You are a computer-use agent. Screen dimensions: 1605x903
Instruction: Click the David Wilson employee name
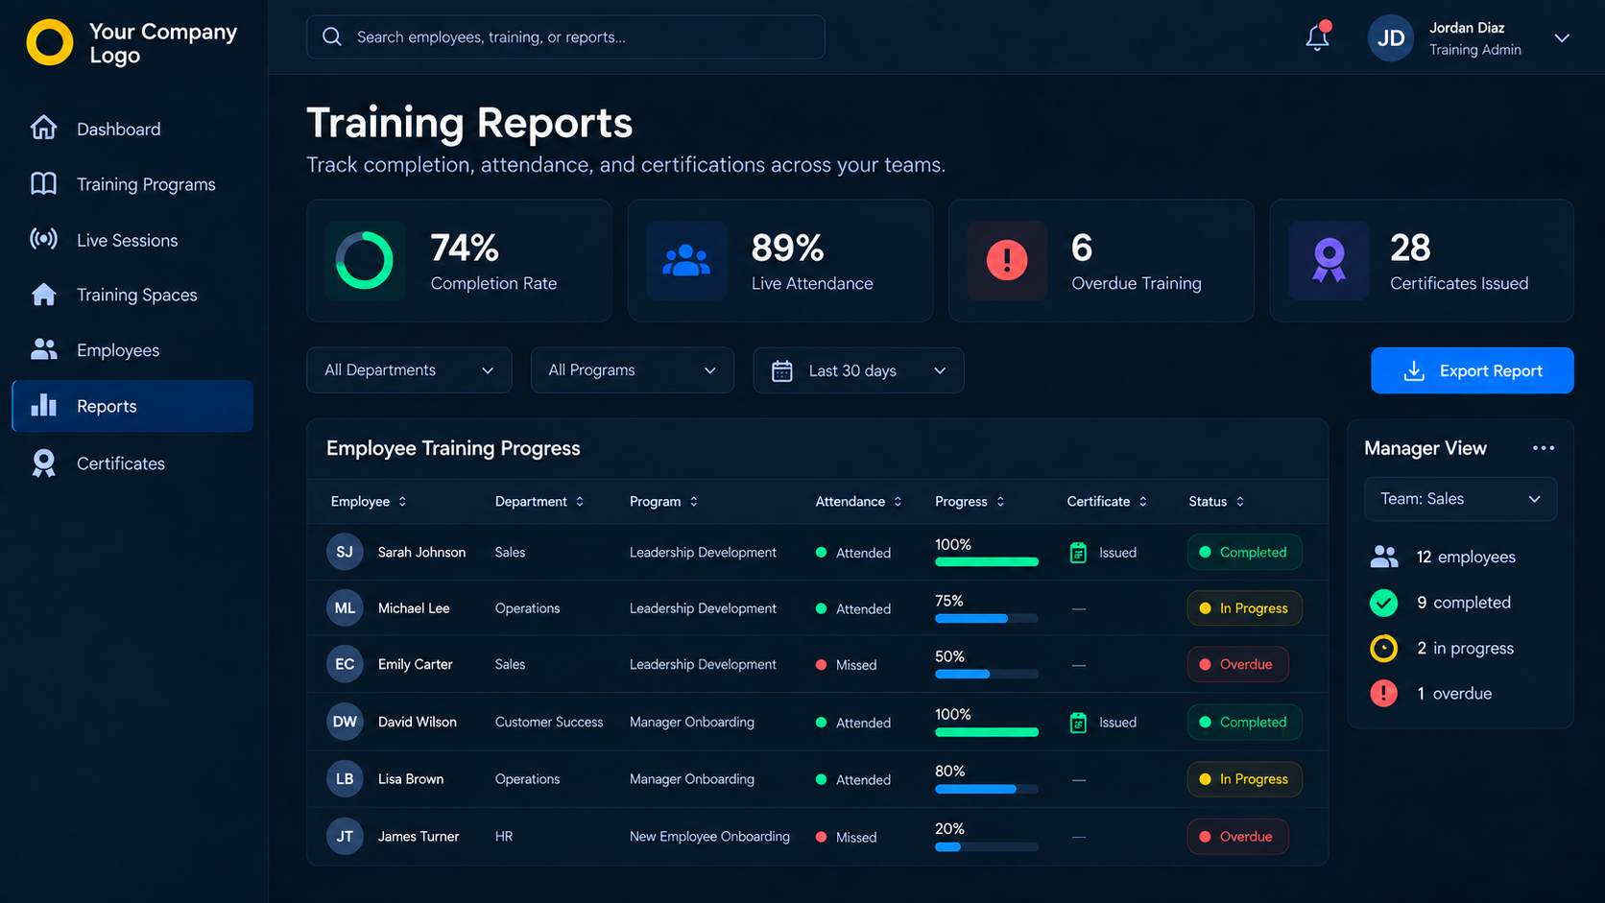click(x=417, y=722)
